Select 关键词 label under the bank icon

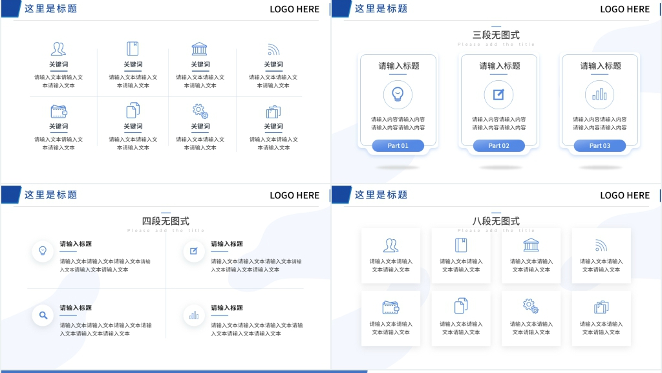click(200, 65)
